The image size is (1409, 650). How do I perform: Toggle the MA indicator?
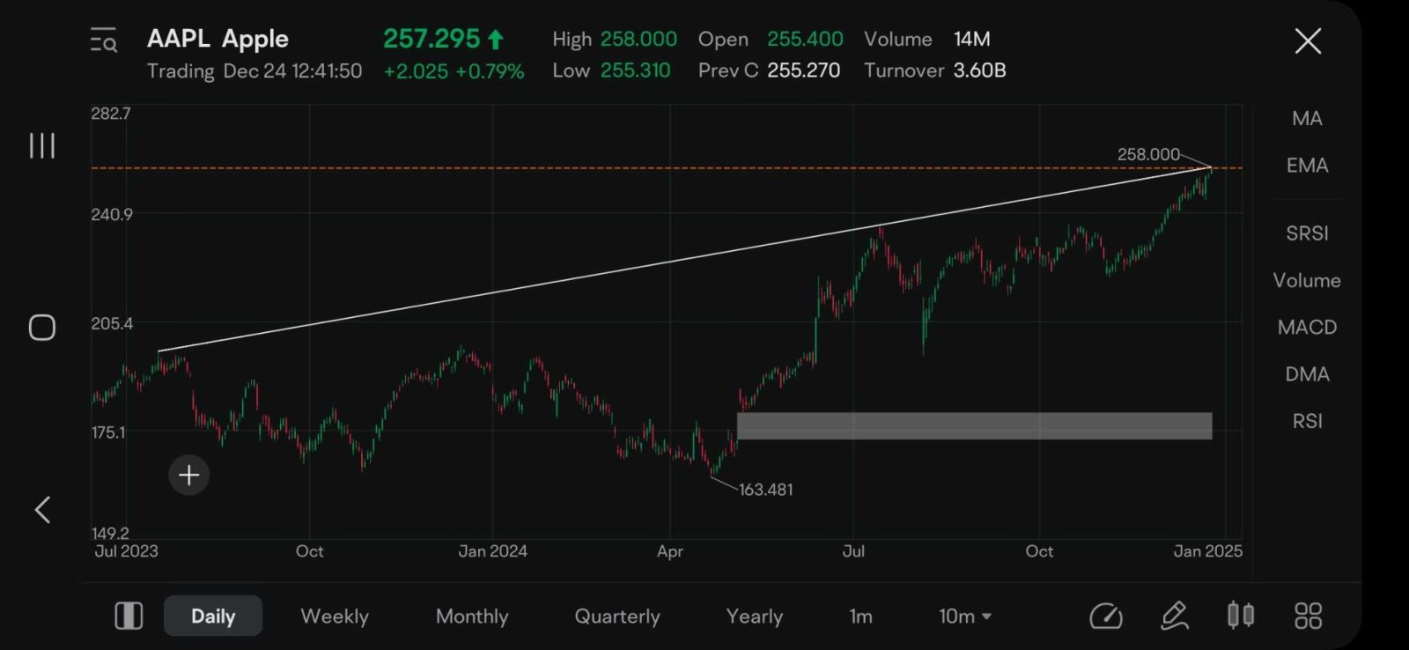pyautogui.click(x=1307, y=118)
